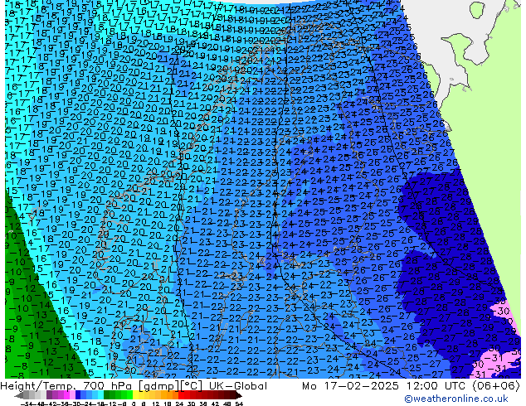
Task: Click the 'Mo 17-02-2025' date text
Action: coord(351,386)
